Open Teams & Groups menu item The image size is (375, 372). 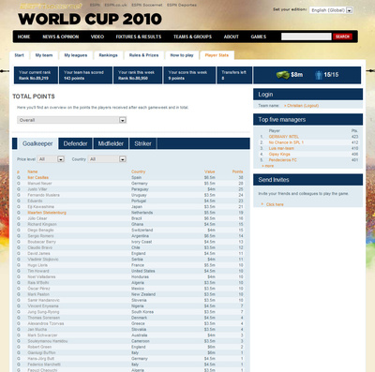(x=192, y=37)
